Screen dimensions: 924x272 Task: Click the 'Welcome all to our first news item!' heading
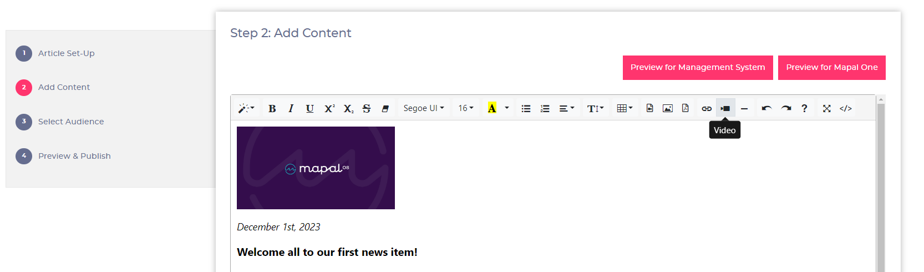327,252
